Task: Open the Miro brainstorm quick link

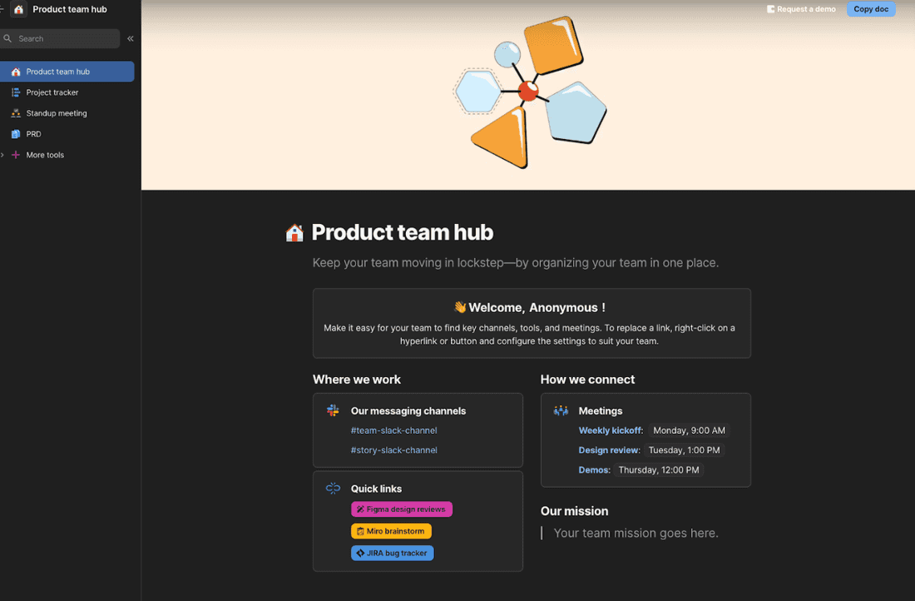Action: [x=391, y=531]
